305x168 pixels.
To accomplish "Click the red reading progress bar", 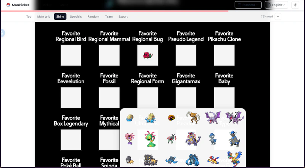I will tap(114, 11).
